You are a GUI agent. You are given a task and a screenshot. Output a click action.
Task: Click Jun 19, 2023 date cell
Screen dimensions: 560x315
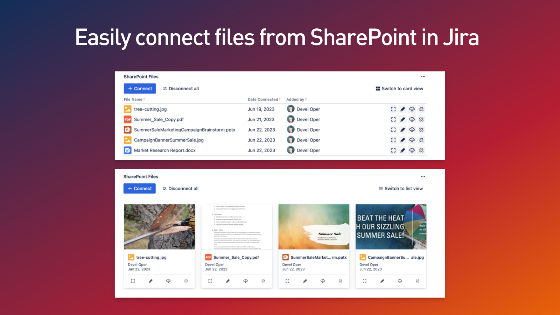(261, 109)
